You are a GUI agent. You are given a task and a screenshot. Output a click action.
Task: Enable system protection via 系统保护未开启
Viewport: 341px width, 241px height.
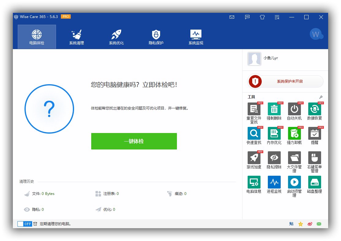[x=285, y=81]
